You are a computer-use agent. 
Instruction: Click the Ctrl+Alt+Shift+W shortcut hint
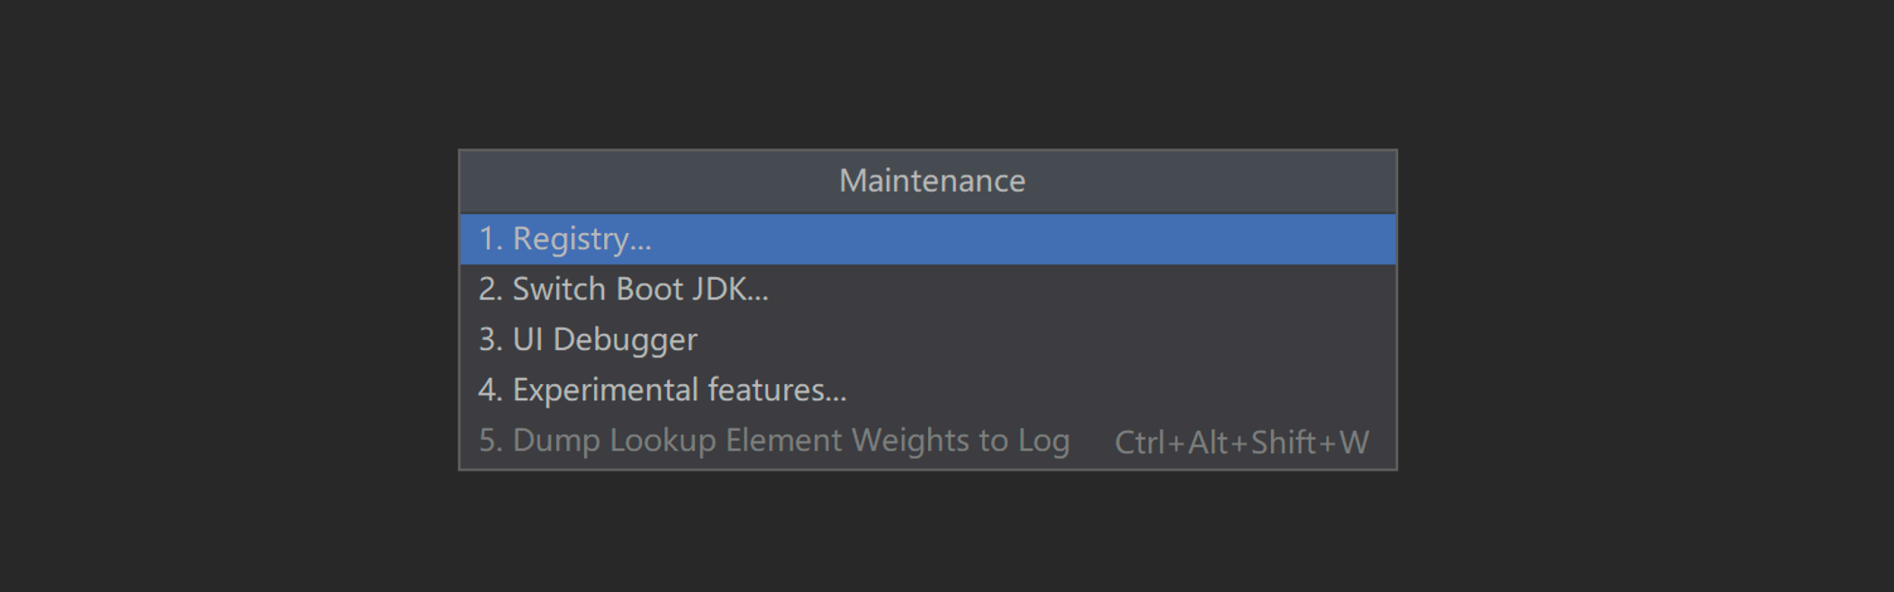click(x=1241, y=443)
